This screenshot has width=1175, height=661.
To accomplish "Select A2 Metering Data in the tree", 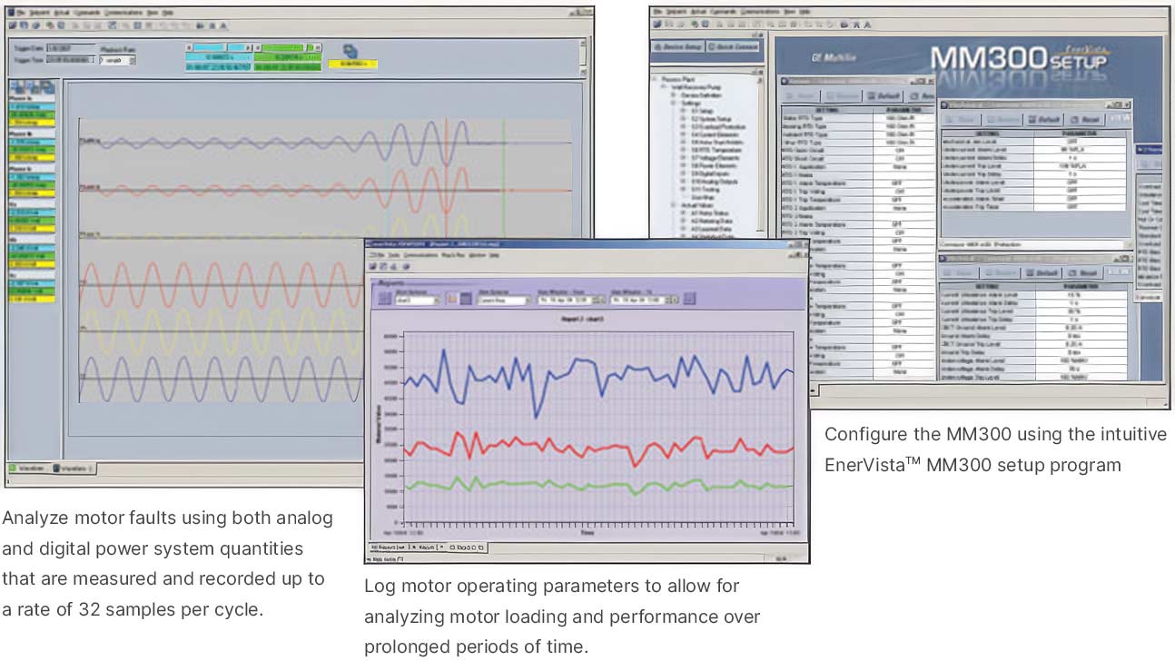I will point(712,222).
